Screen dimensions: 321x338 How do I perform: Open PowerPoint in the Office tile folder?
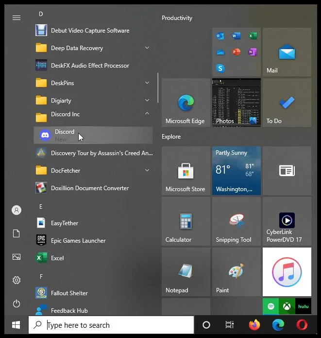click(236, 52)
